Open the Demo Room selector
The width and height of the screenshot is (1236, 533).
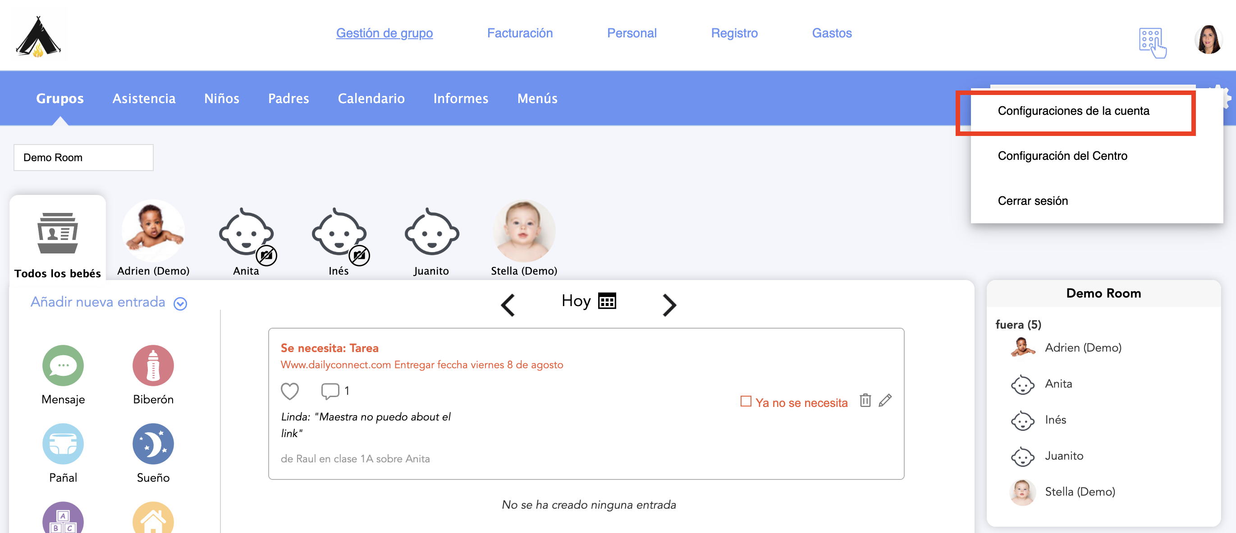[83, 158]
